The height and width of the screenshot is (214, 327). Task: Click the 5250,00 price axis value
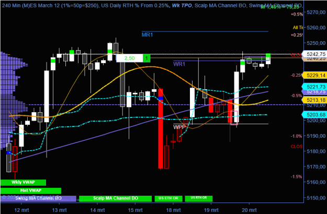coord(316,43)
